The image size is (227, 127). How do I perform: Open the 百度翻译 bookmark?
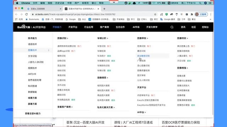pos(99,19)
